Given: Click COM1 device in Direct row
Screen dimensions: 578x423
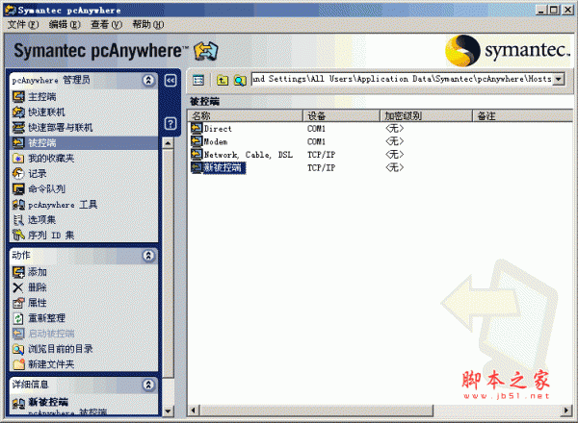Looking at the screenshot, I should point(316,129).
